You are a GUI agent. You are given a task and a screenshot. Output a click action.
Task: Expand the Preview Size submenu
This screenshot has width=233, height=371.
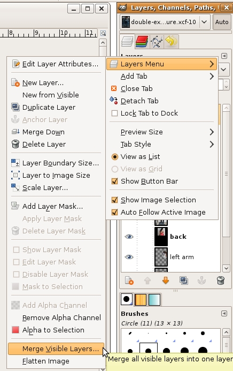point(162,132)
